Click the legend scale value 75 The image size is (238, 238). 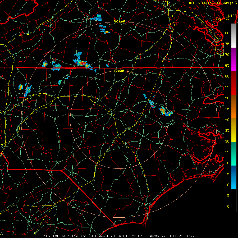227,44
